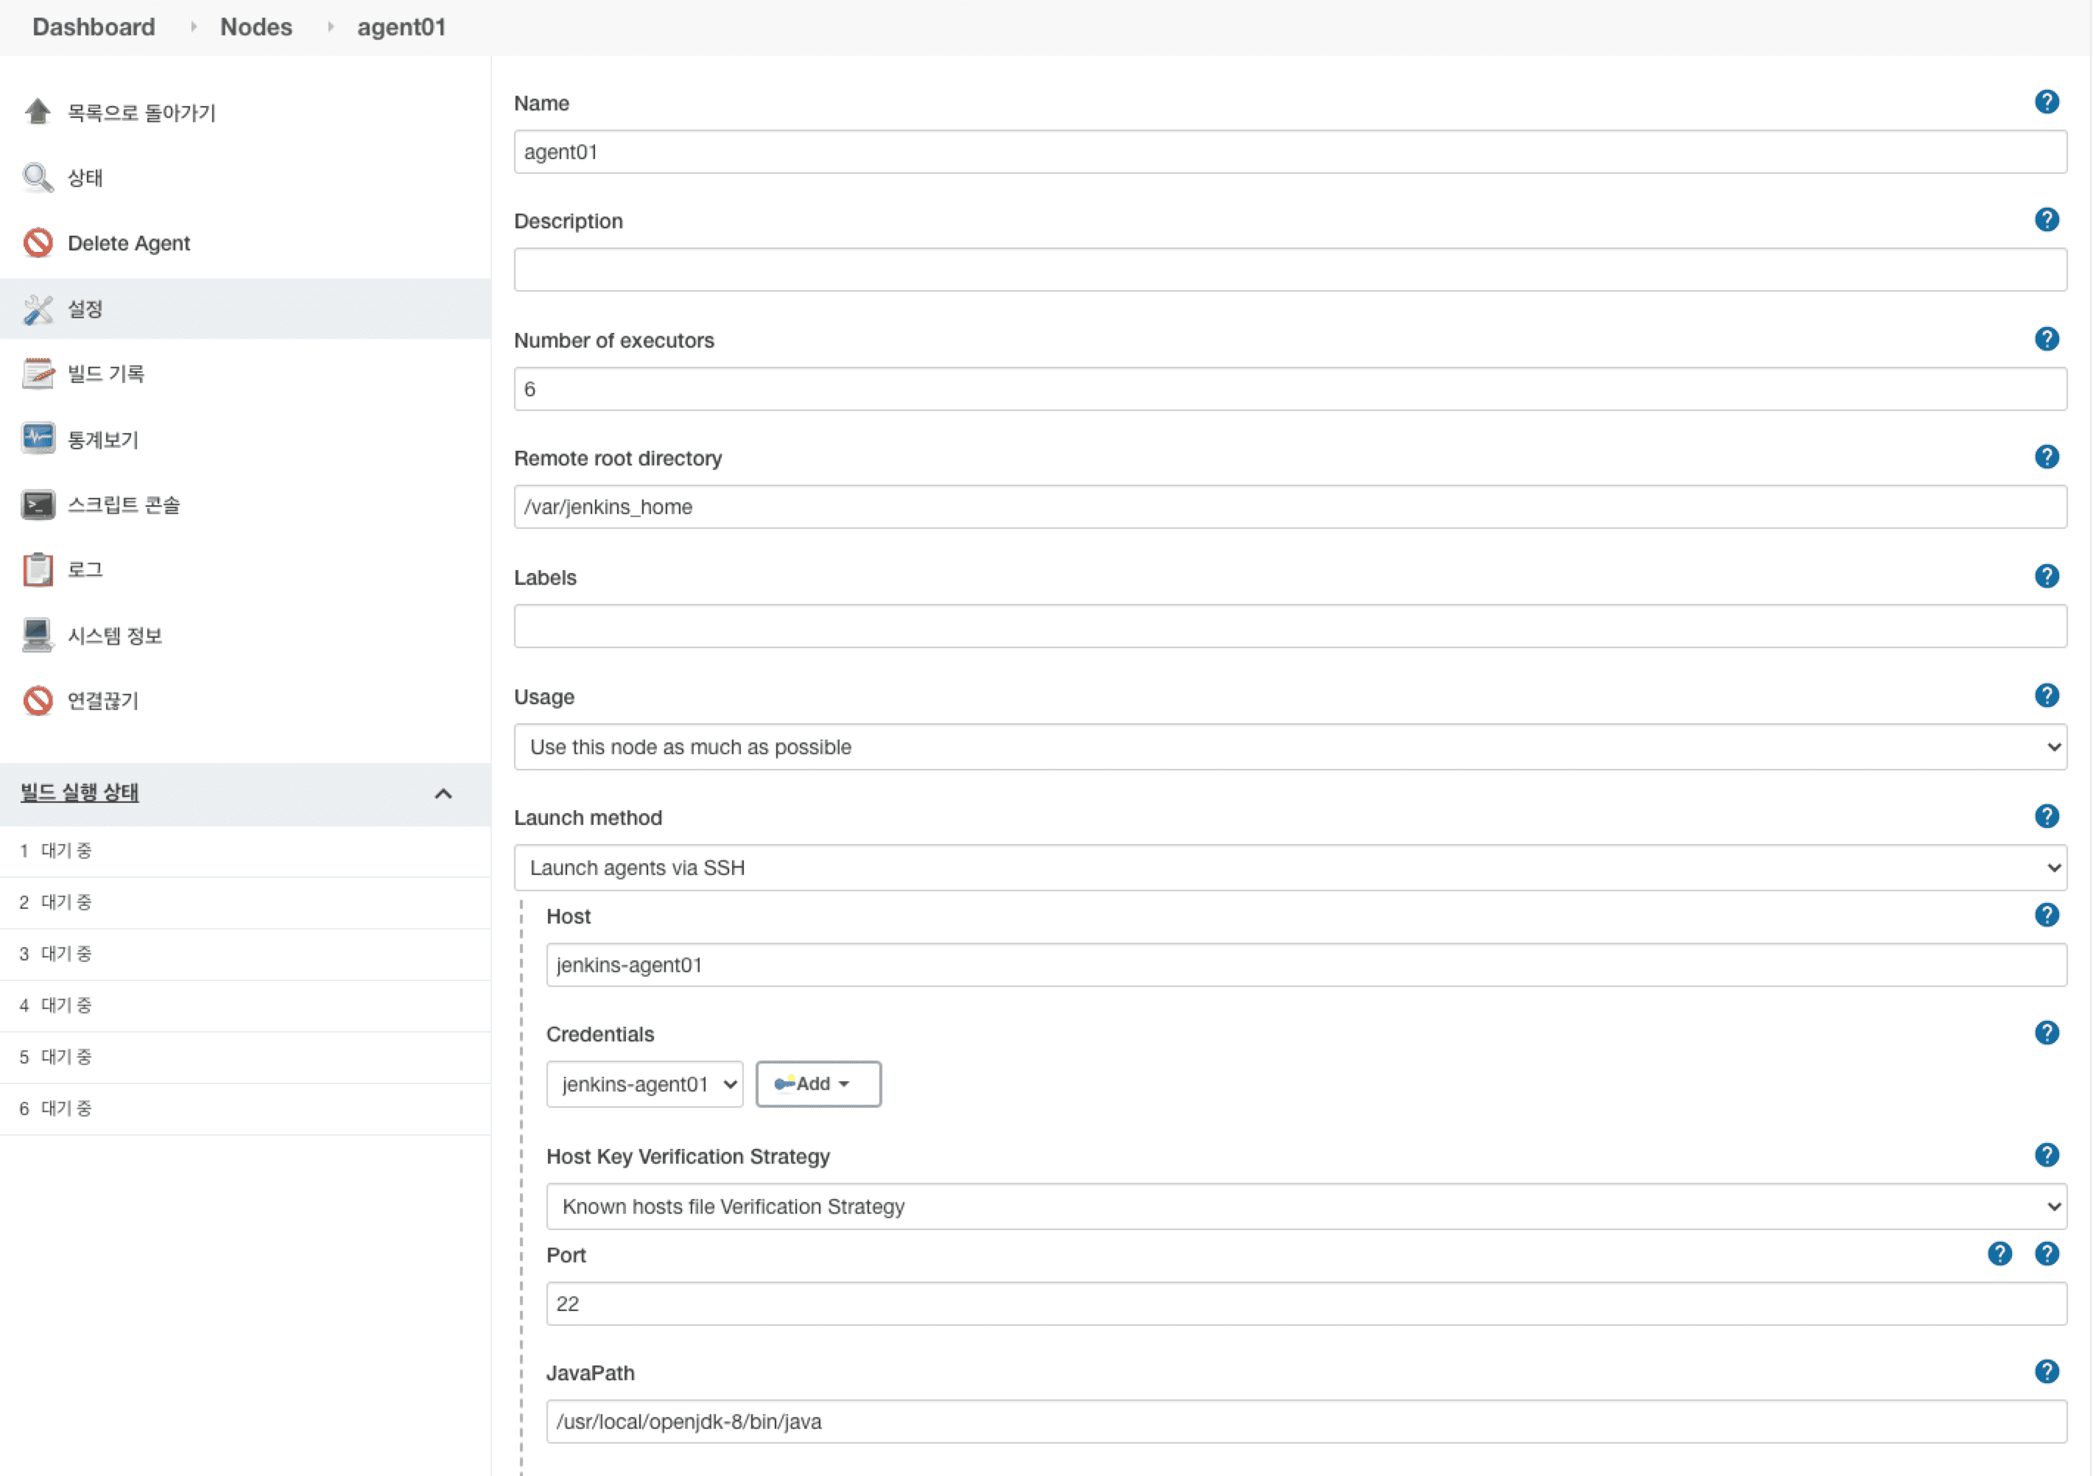Select 빌드 기록 in the sidebar
The image size is (2093, 1476).
[106, 373]
